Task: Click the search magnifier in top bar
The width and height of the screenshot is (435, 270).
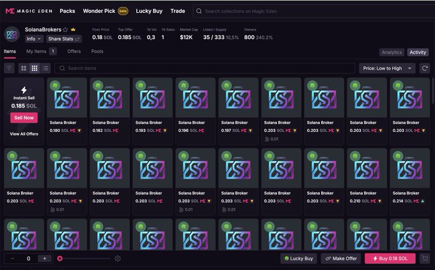Action: 199,11
